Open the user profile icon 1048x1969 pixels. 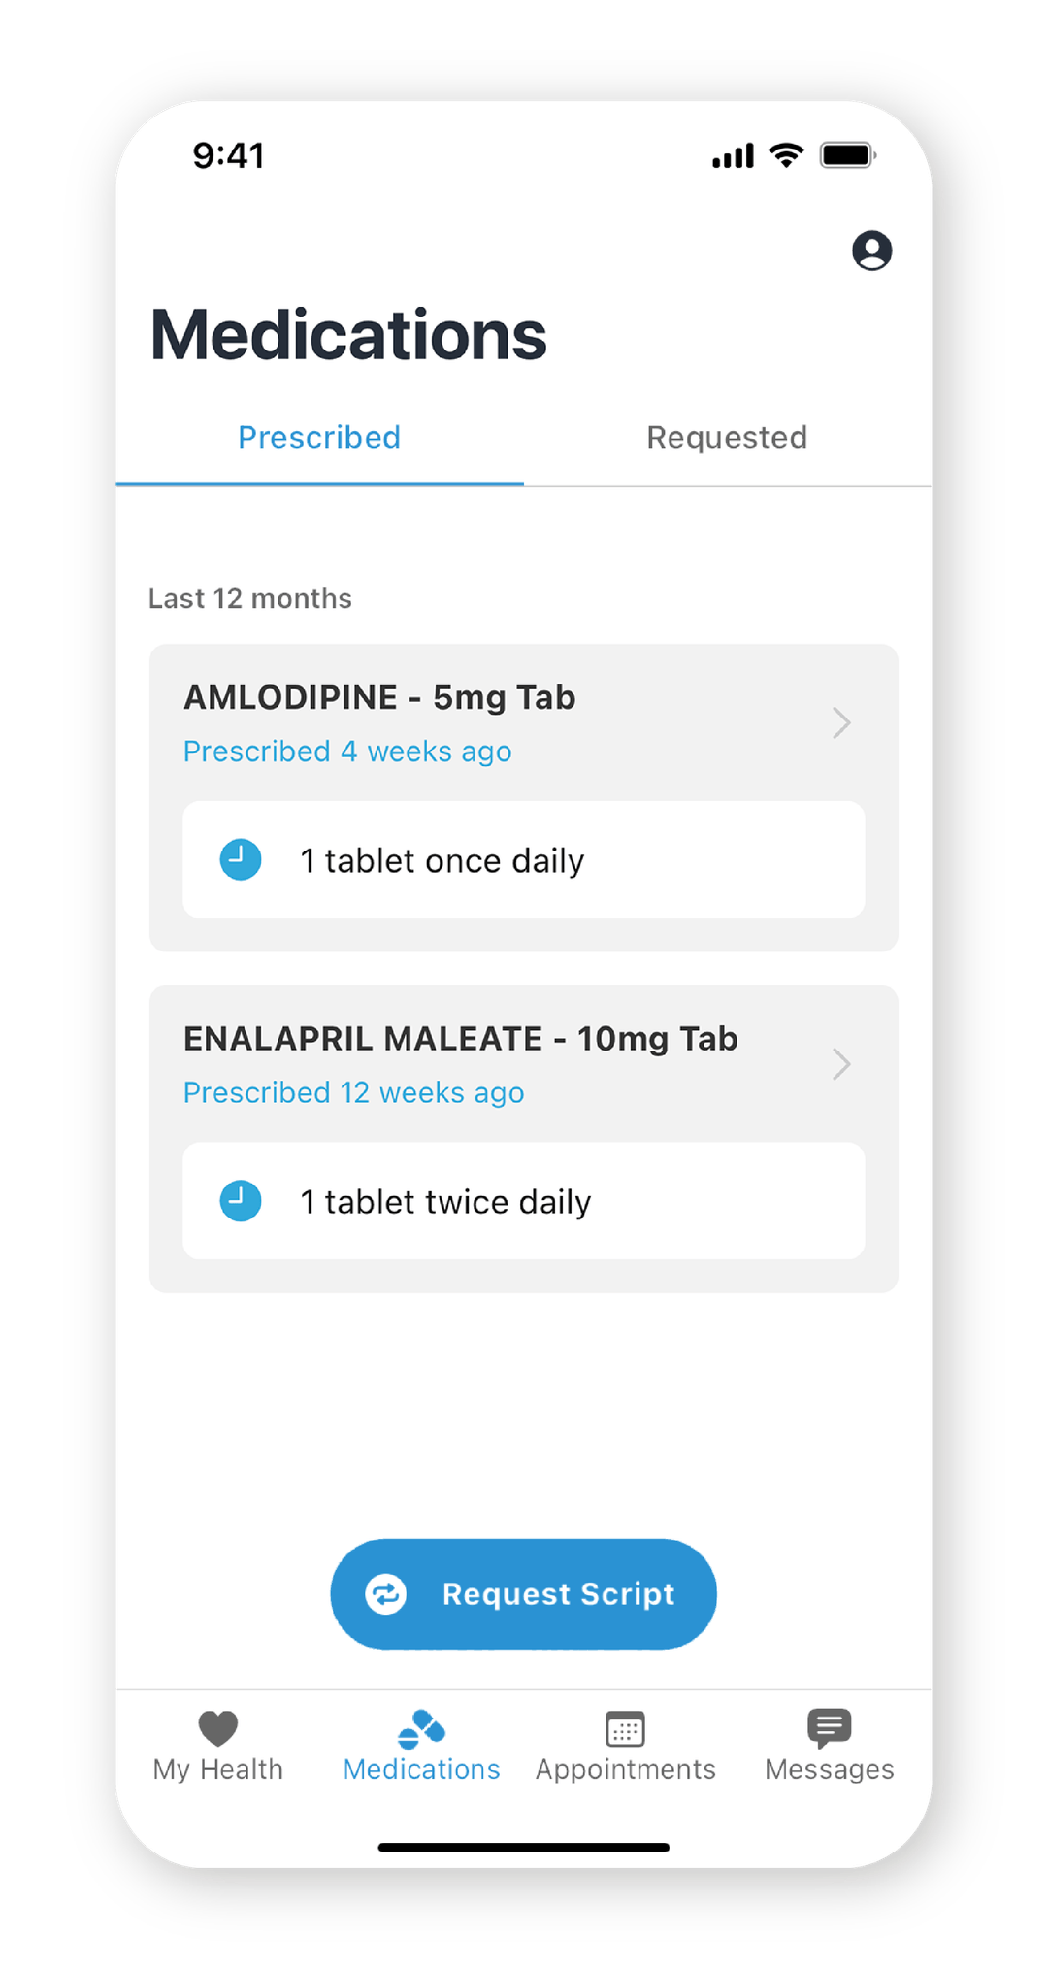click(872, 250)
